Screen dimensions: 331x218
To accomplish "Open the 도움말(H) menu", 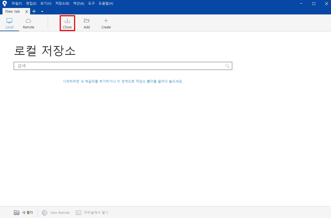I will (x=106, y=3).
